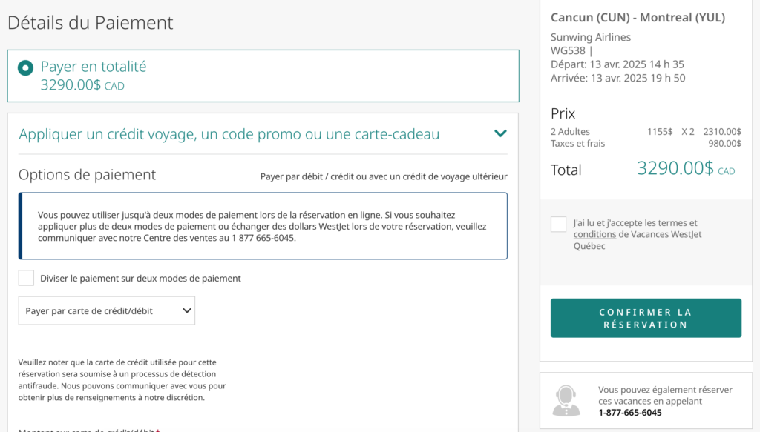Click the customer service headset agent icon
The width and height of the screenshot is (760, 432).
pyautogui.click(x=566, y=401)
